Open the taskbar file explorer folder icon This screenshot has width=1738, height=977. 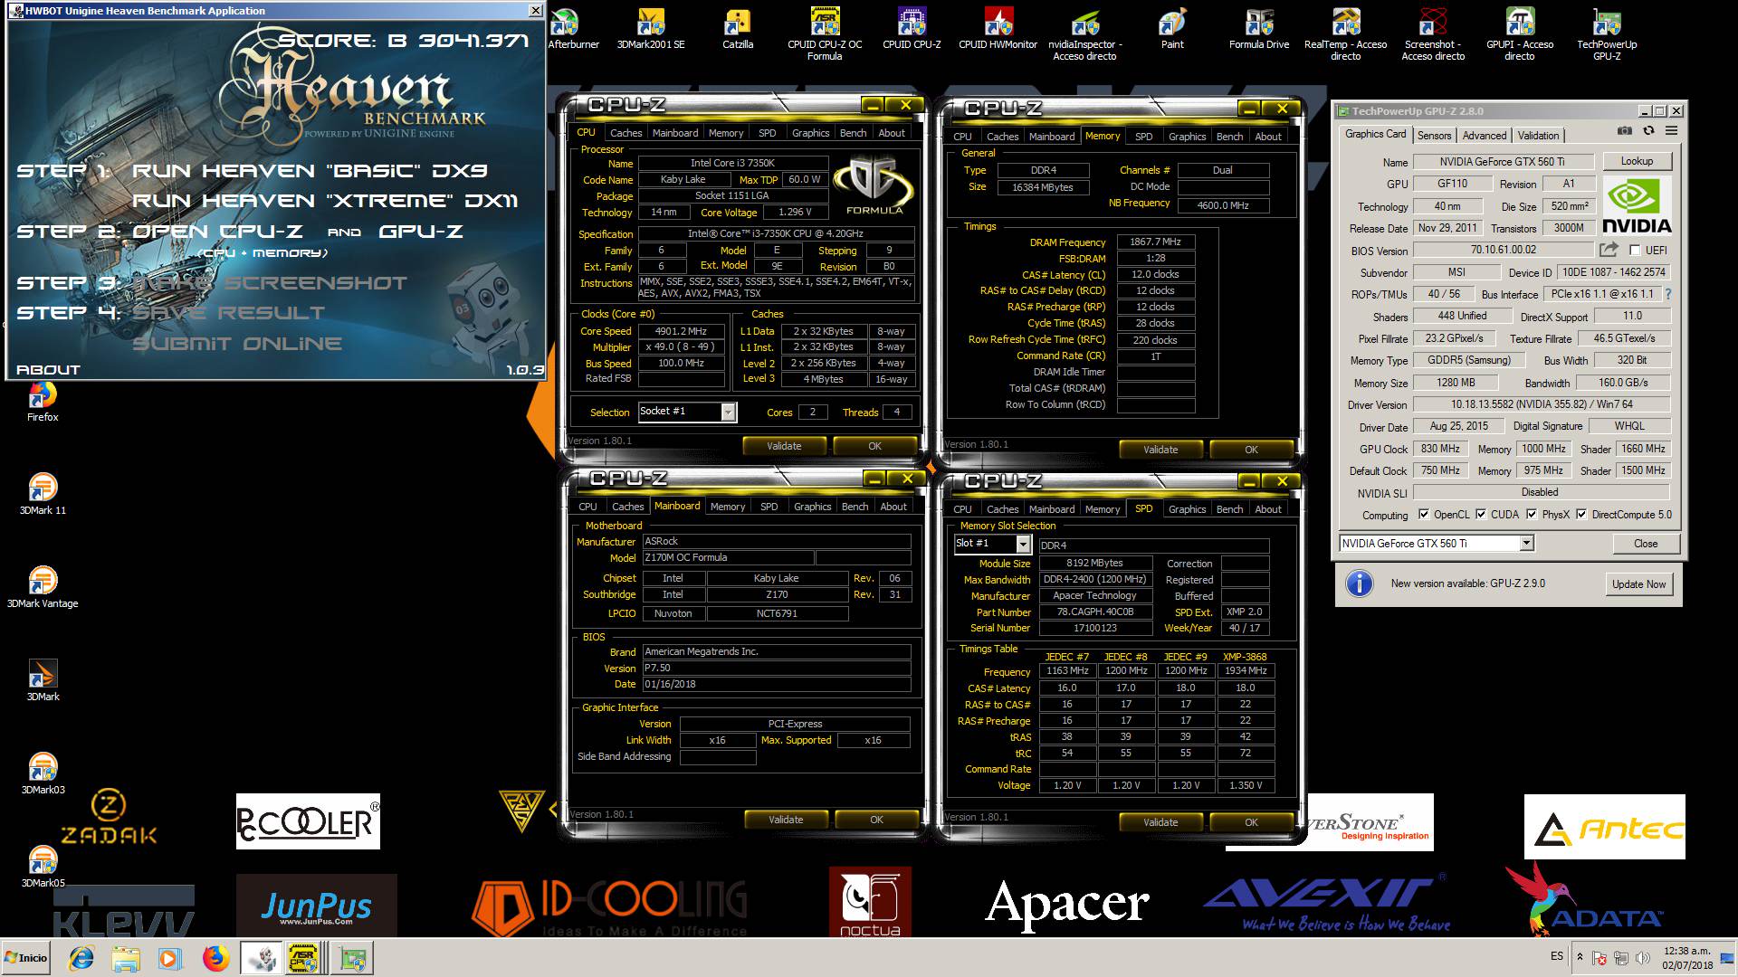(x=126, y=958)
